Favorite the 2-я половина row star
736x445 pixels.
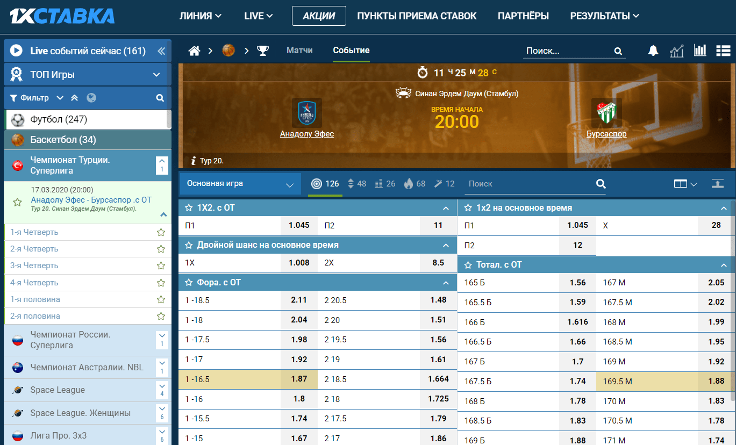160,316
